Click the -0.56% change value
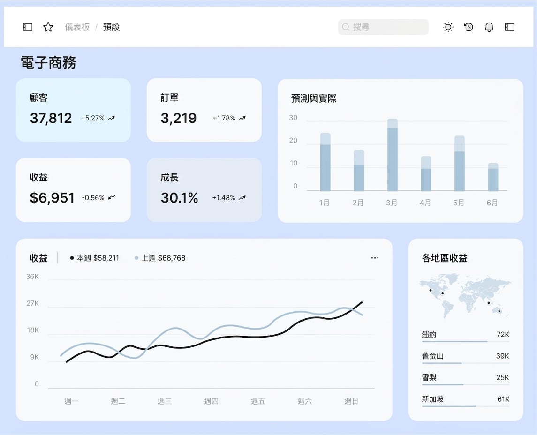Viewport: 537px width, 435px height. [x=93, y=197]
